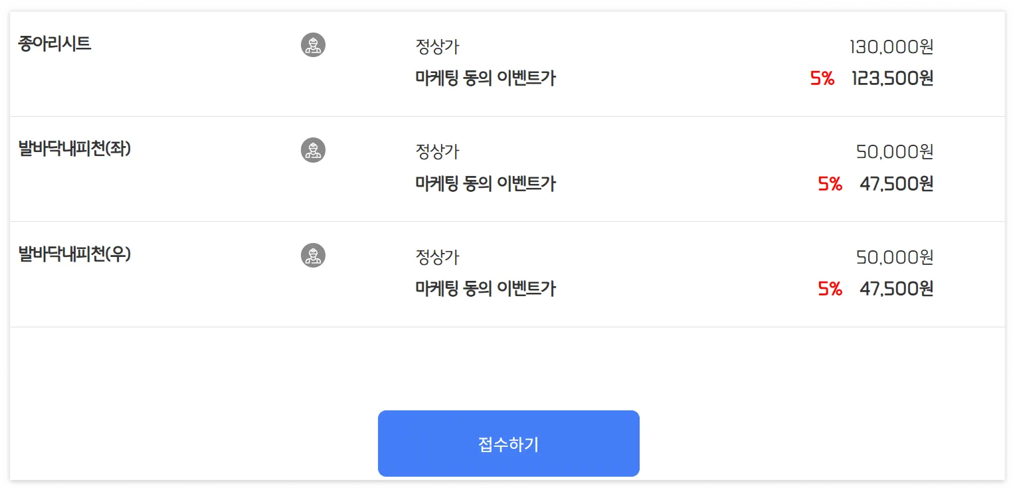Image resolution: width=1015 pixels, height=490 pixels.
Task: Click the worker icon beside 종아리시트
Action: click(x=313, y=44)
